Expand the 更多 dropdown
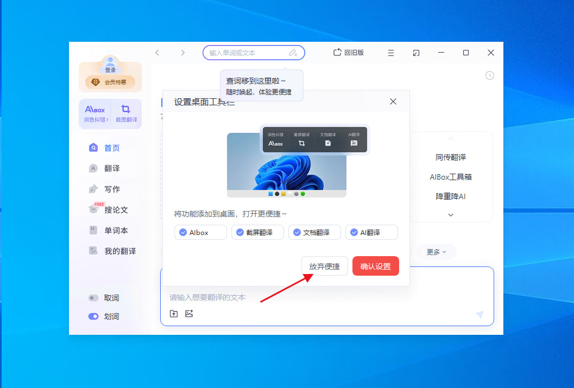This screenshot has width=574, height=388. (436, 252)
